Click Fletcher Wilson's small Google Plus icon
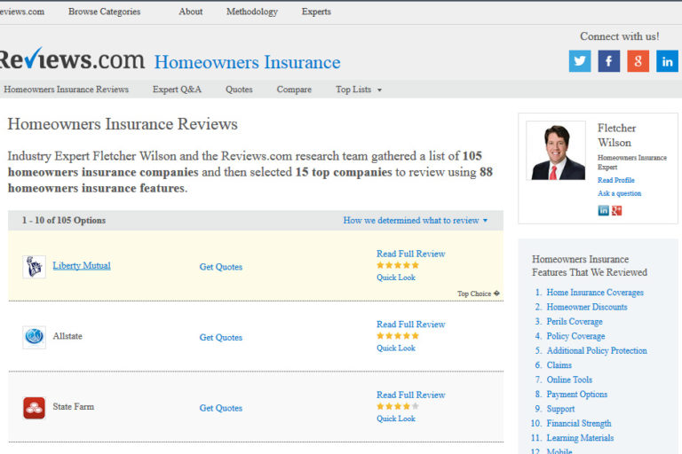Image resolution: width=682 pixels, height=454 pixels. click(x=617, y=211)
